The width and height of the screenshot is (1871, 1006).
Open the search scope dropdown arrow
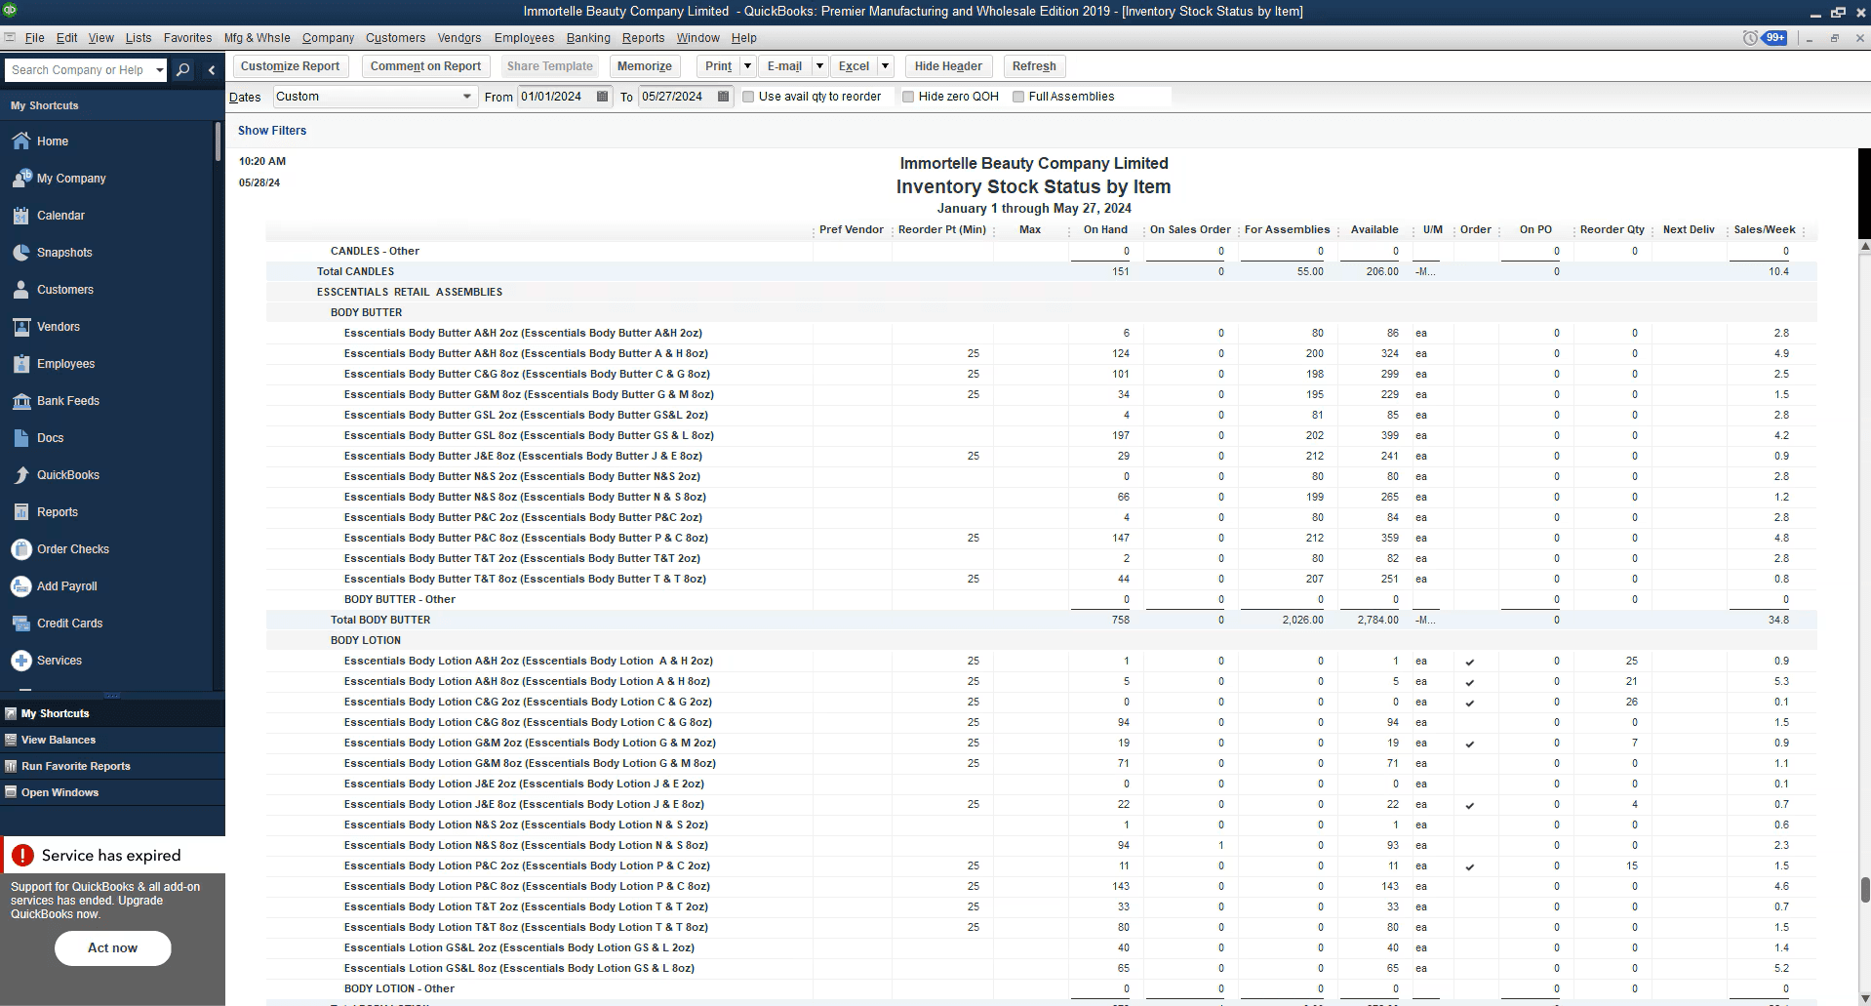(x=160, y=70)
